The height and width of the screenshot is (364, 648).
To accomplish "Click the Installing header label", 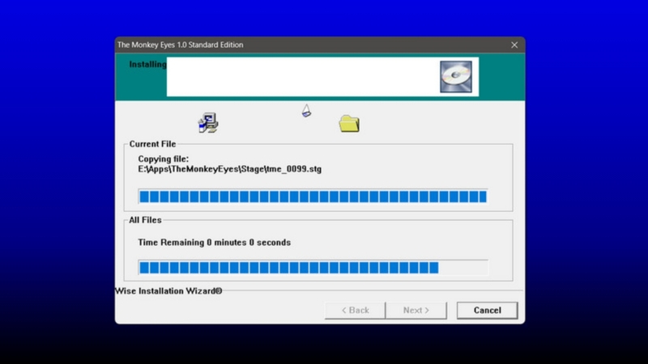I will [x=147, y=65].
